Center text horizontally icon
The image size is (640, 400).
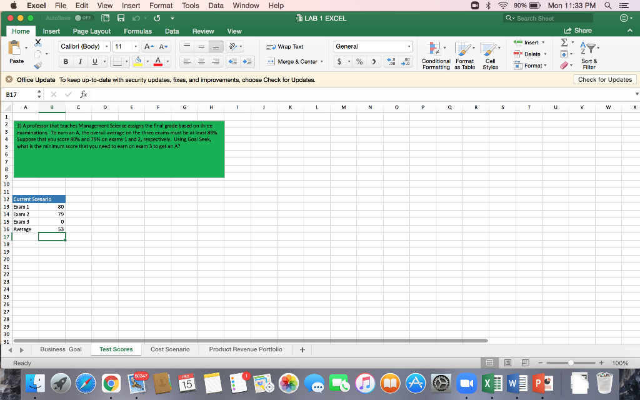(x=201, y=62)
